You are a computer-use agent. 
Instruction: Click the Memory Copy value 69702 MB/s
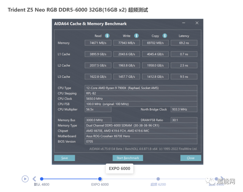coord(155,43)
